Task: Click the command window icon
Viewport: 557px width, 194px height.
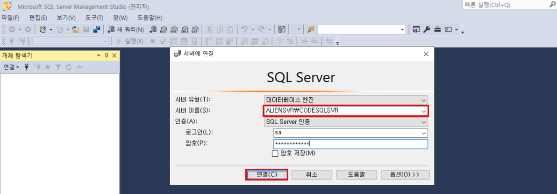Action: coord(448,30)
